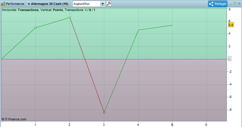Click the 0 baseline axis label
242x127 pixels.
[x=230, y=59]
